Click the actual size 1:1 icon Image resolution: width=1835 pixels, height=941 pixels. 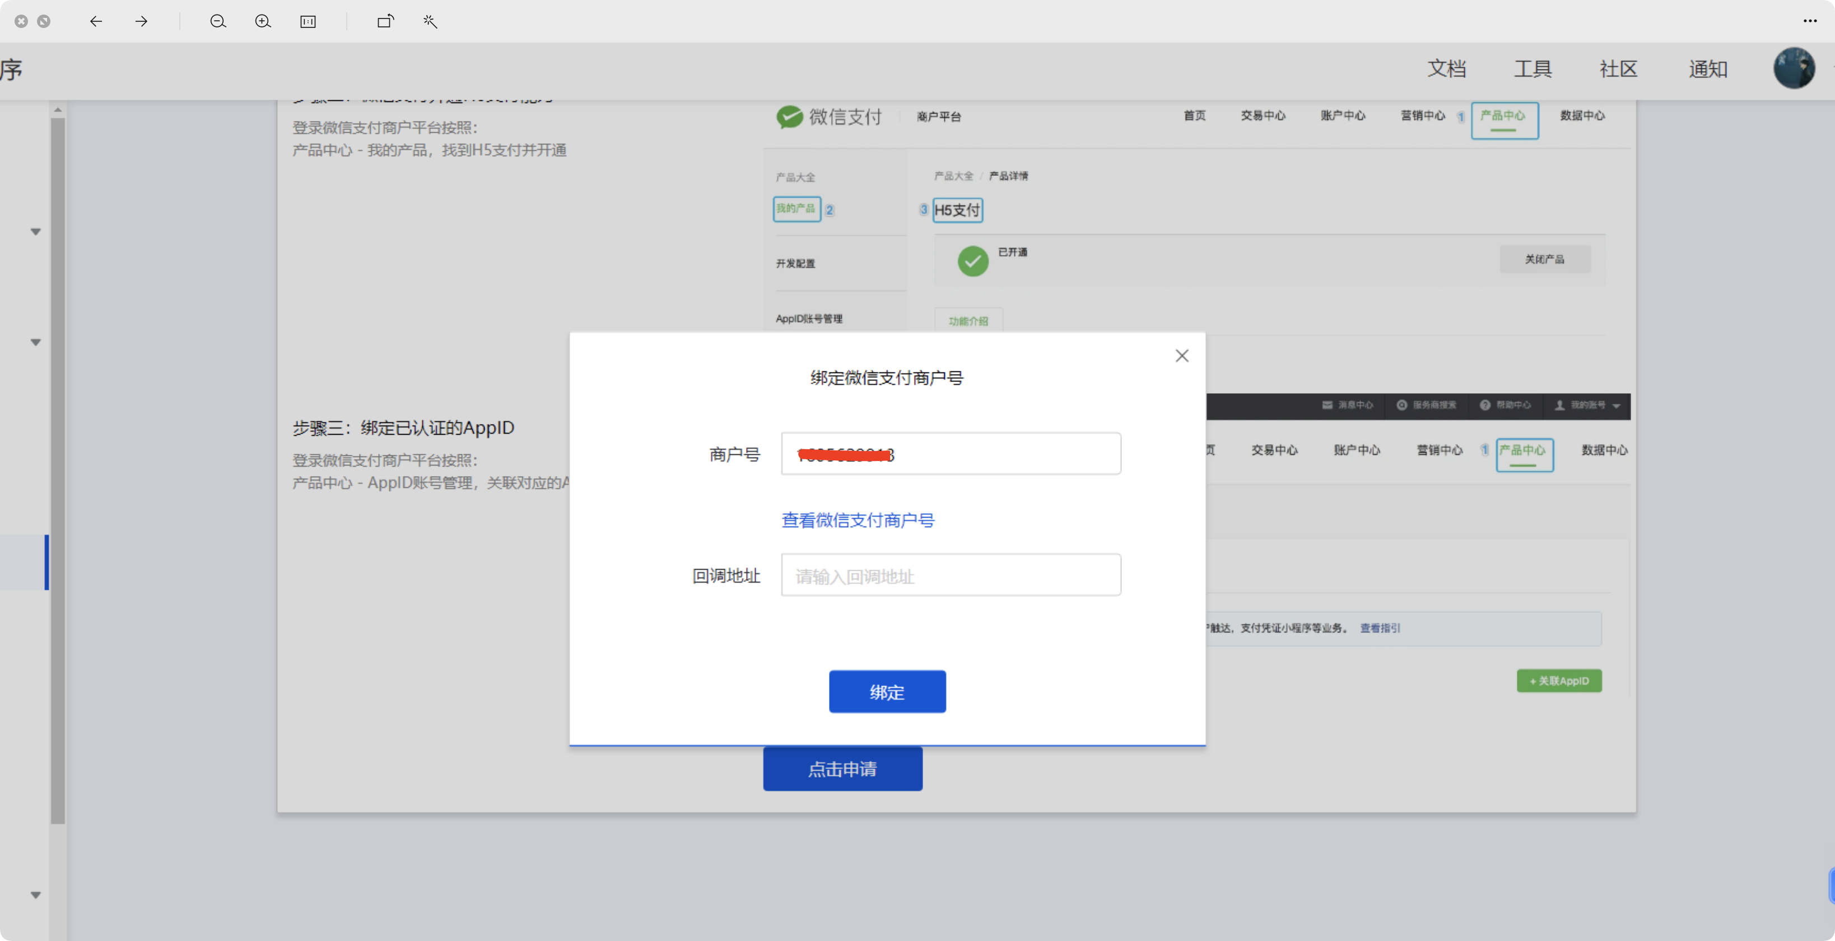308,21
